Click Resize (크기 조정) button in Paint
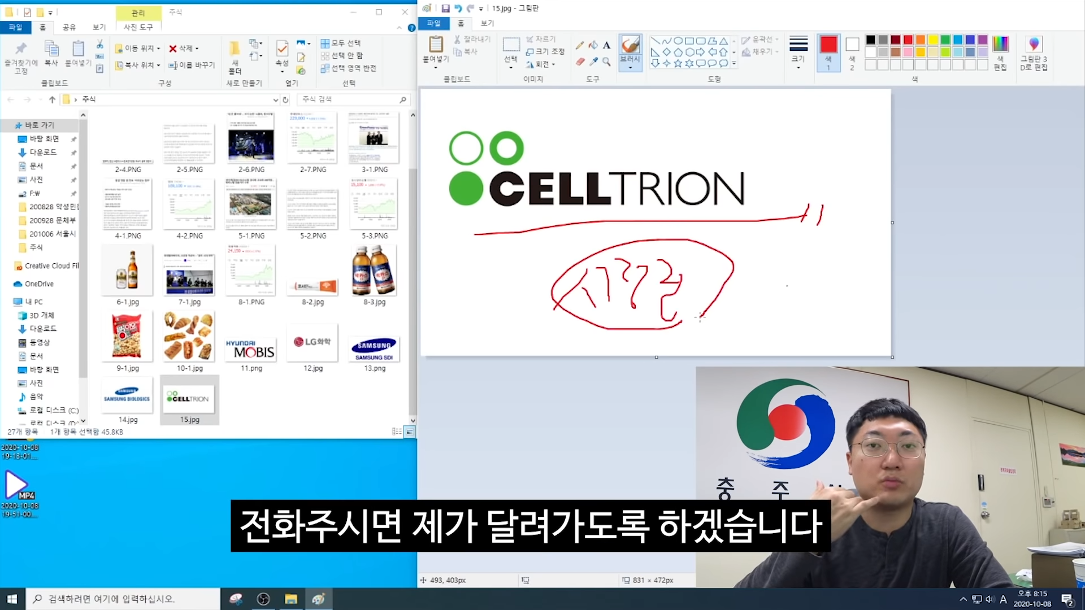Viewport: 1085px width, 610px height. tap(545, 51)
